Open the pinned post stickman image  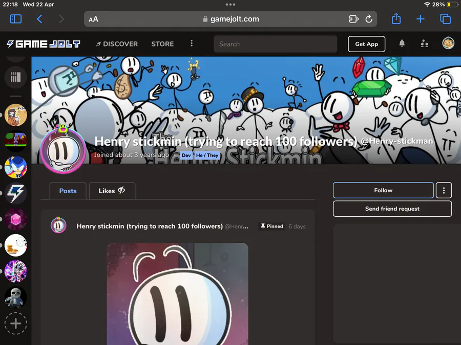(x=178, y=294)
